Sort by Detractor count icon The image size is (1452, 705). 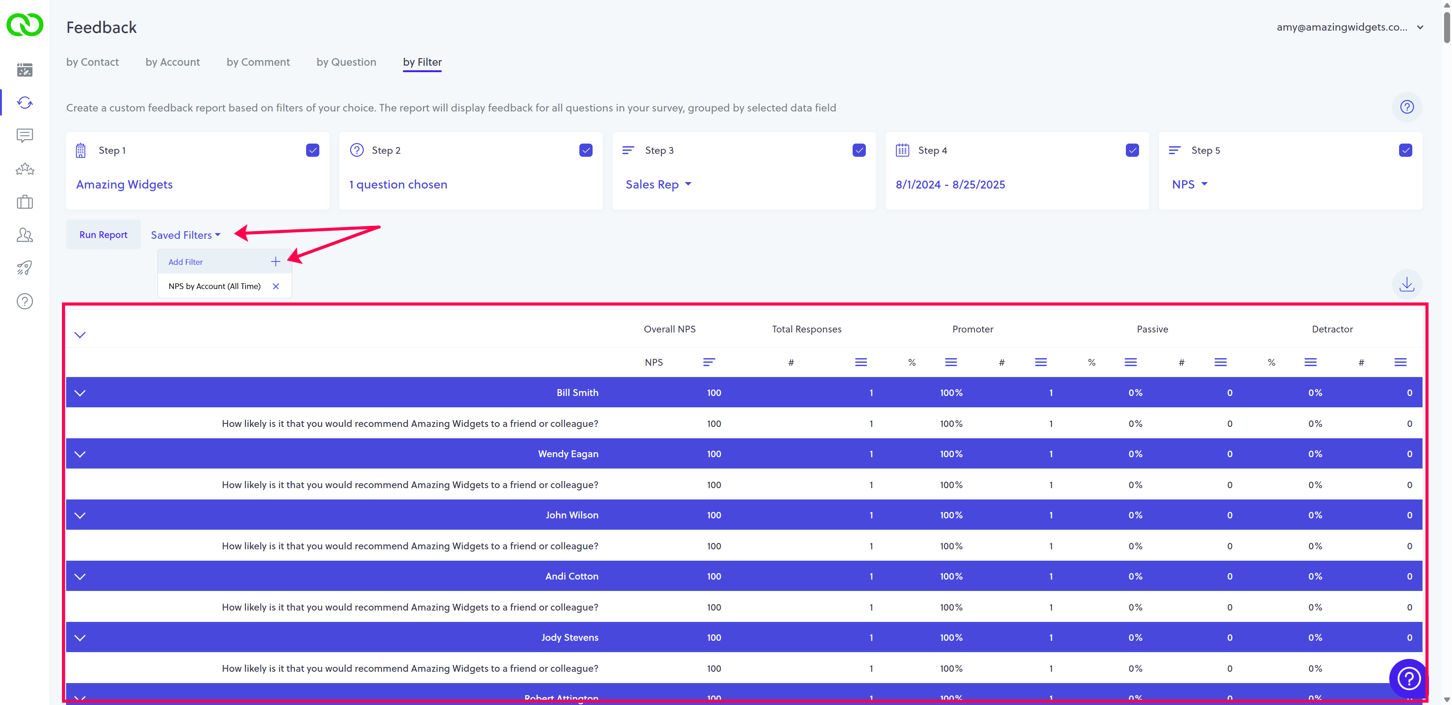tap(1401, 362)
